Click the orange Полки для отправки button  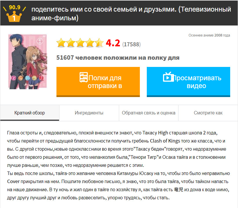click(98, 82)
